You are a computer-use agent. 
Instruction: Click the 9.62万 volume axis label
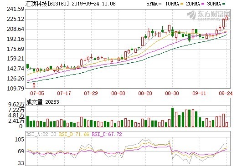click(x=16, y=105)
